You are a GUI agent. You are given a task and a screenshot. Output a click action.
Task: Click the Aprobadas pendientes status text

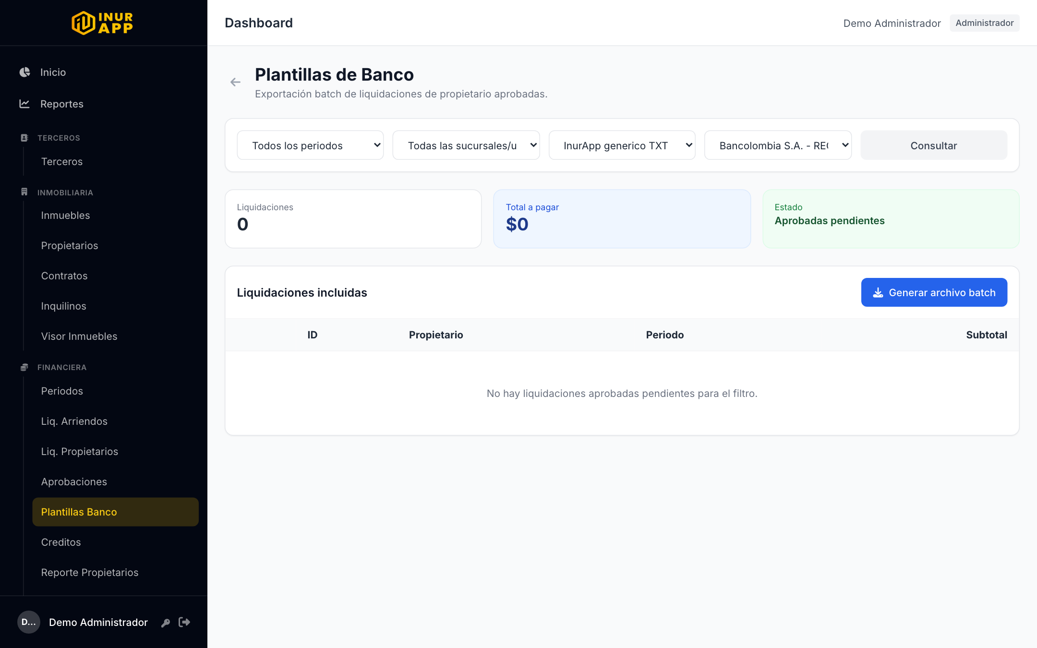(830, 221)
